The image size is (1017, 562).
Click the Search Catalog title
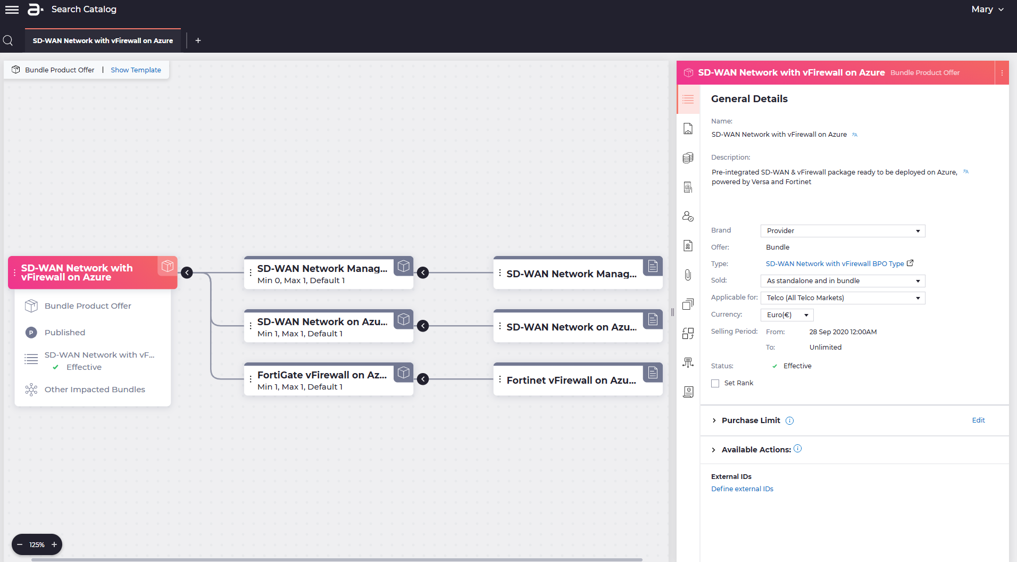click(x=84, y=10)
